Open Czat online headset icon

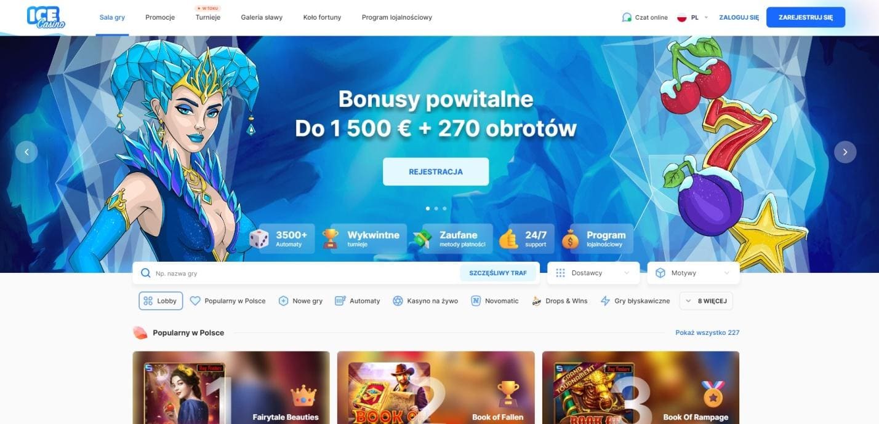(627, 17)
